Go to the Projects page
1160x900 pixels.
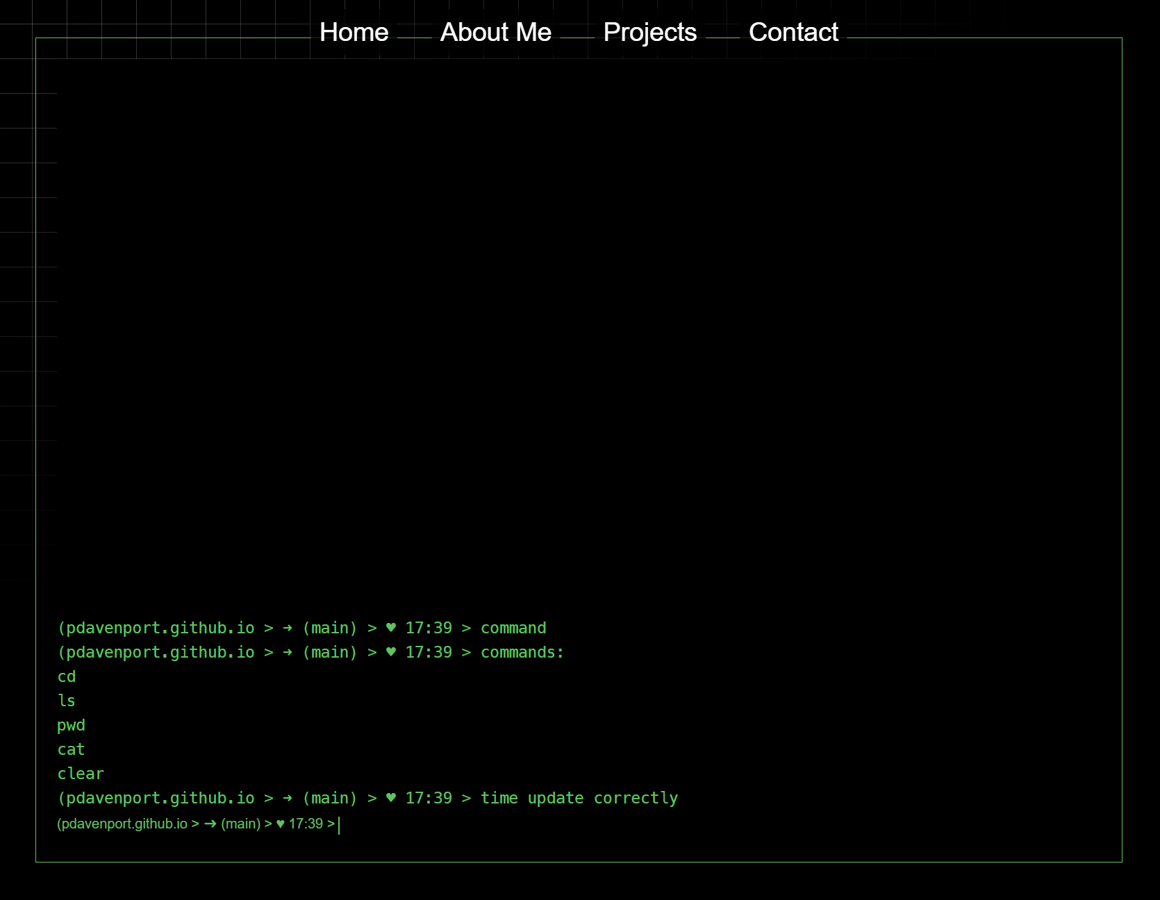click(x=649, y=32)
